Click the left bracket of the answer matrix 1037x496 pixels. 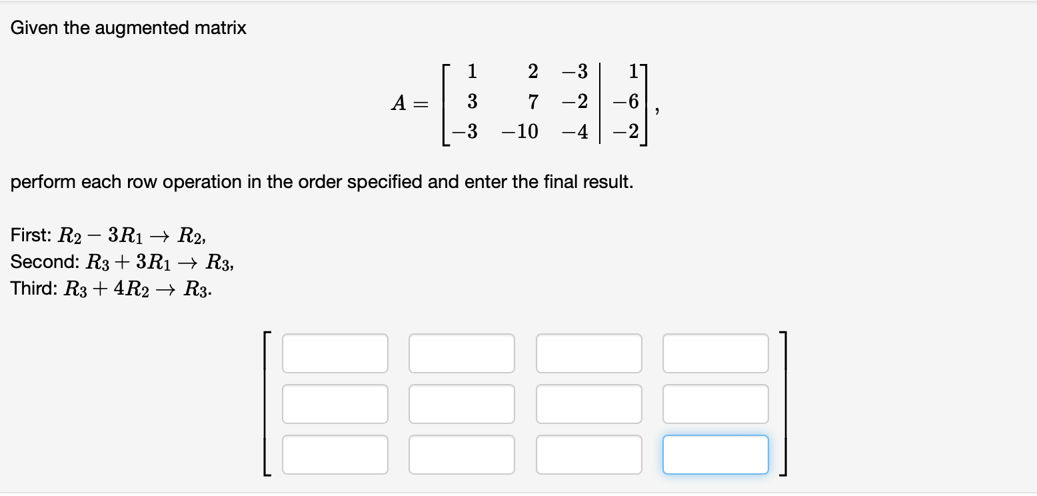pos(267,404)
